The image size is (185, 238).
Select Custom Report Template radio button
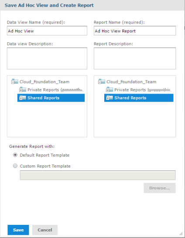click(15, 166)
